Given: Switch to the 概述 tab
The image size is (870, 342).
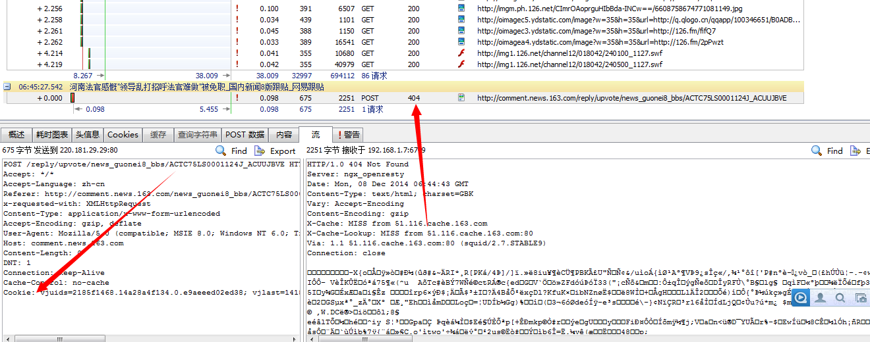Looking at the screenshot, I should (16, 134).
